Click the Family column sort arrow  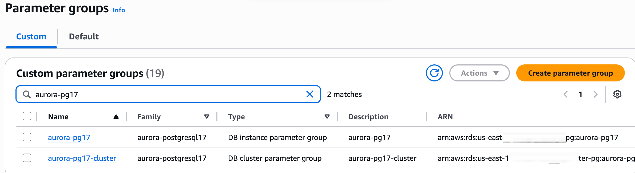(207, 117)
